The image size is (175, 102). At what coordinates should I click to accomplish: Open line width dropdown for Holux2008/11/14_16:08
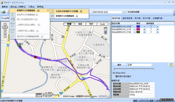(157, 27)
